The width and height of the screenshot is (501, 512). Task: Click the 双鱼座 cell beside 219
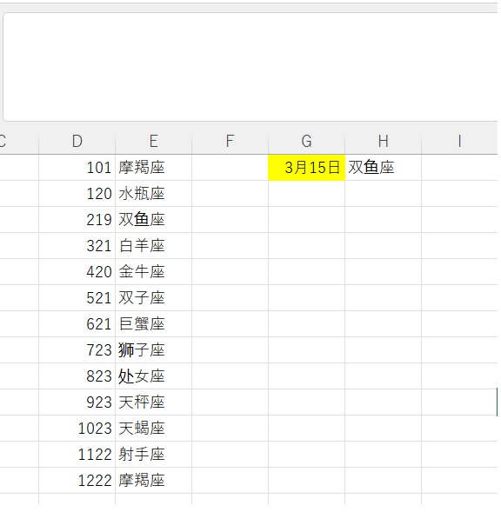tap(154, 220)
